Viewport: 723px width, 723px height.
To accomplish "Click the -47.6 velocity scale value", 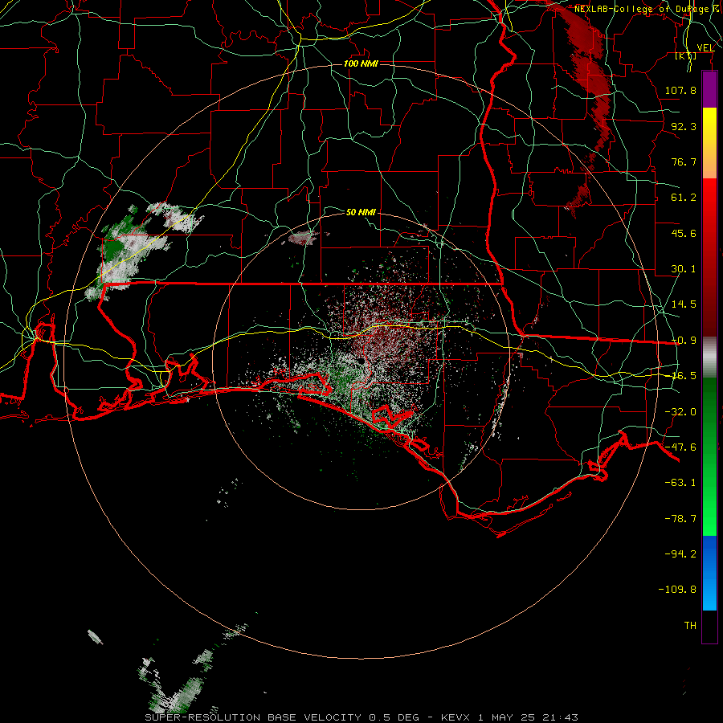I will coord(680,447).
